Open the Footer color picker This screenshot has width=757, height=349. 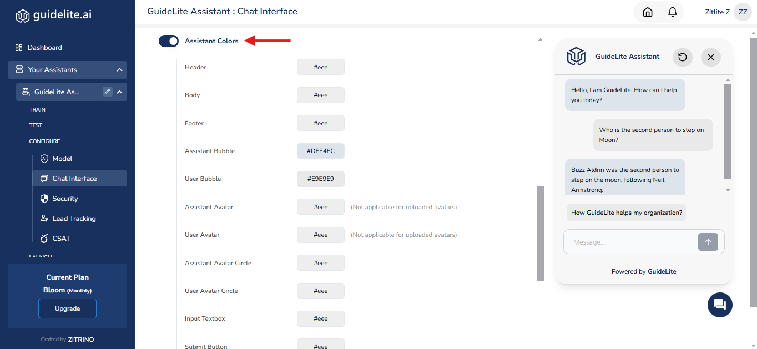pos(321,123)
